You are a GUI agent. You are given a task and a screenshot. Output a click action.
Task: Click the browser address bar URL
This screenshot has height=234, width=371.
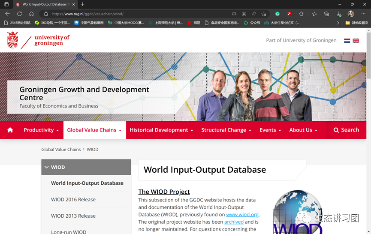click(x=88, y=14)
